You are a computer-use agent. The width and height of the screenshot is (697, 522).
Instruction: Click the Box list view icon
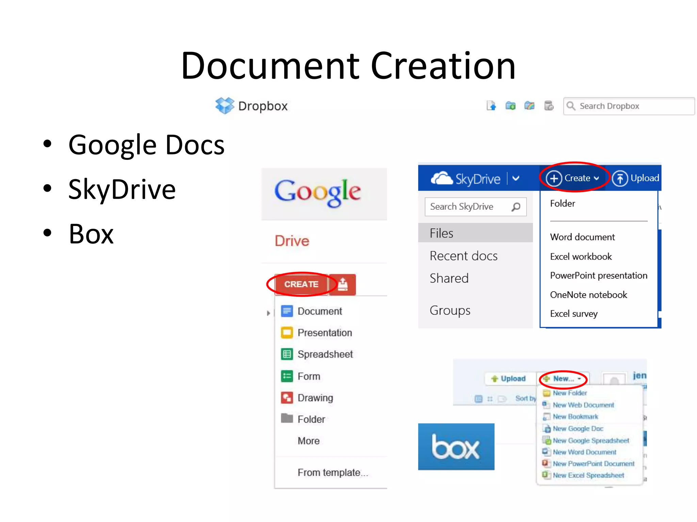(x=478, y=399)
